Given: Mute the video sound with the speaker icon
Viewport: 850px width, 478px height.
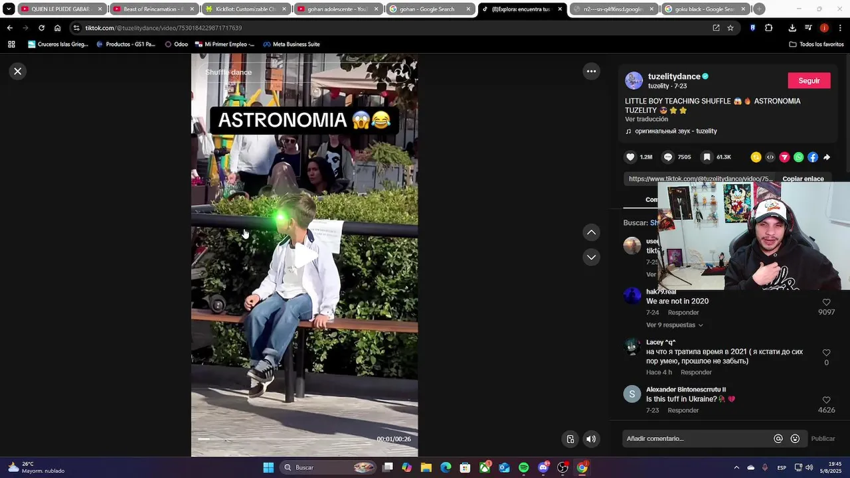Looking at the screenshot, I should [591, 439].
